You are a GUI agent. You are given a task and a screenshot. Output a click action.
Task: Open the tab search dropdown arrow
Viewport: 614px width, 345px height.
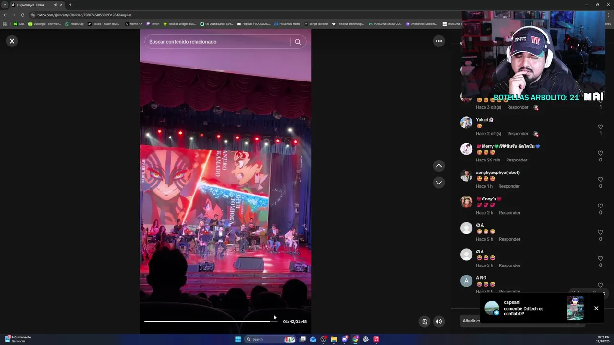coord(5,5)
